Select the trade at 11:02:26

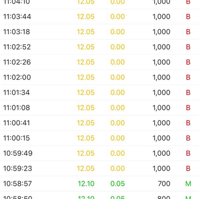tap(17, 62)
